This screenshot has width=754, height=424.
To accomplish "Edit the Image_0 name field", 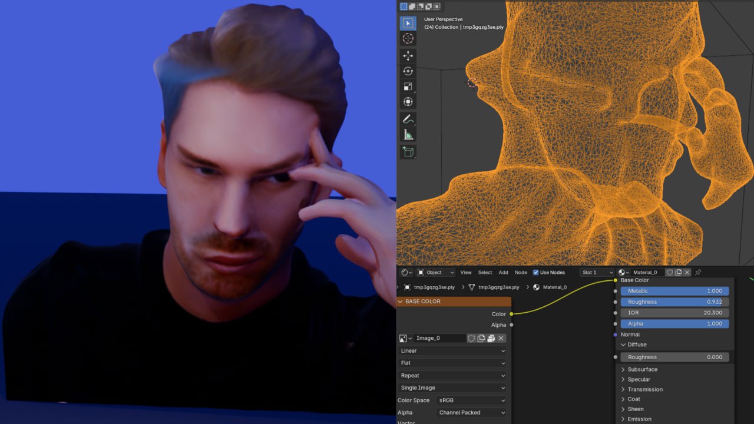I will pos(440,339).
